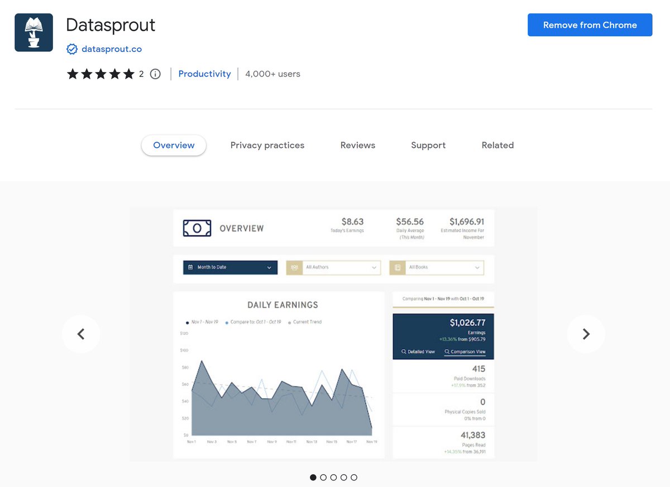The height and width of the screenshot is (487, 670).
Task: Open the Related tab
Action: point(497,145)
